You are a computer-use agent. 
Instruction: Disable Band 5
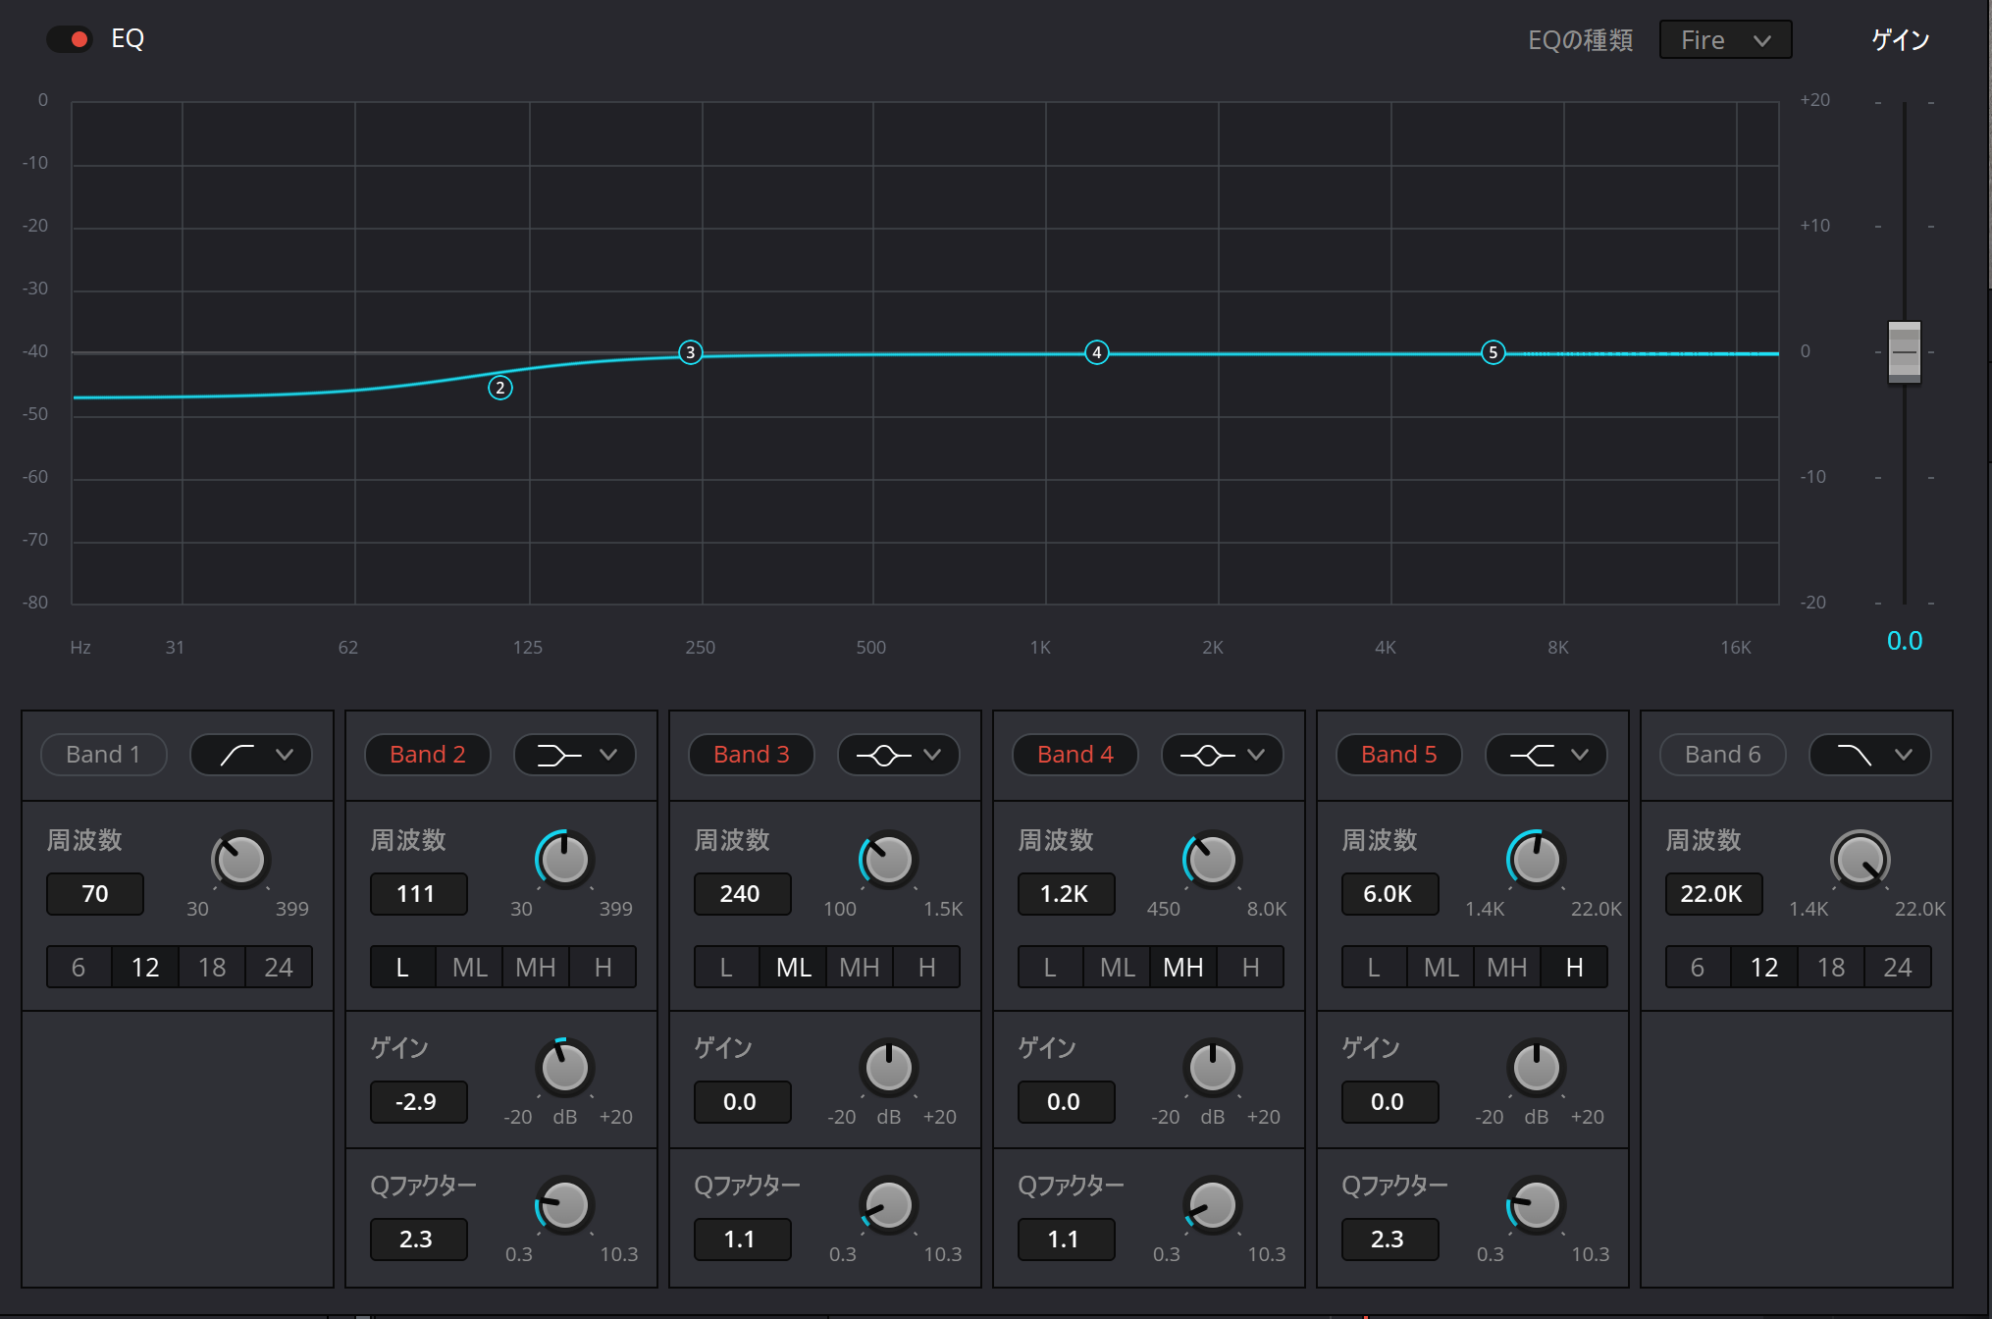(x=1398, y=755)
